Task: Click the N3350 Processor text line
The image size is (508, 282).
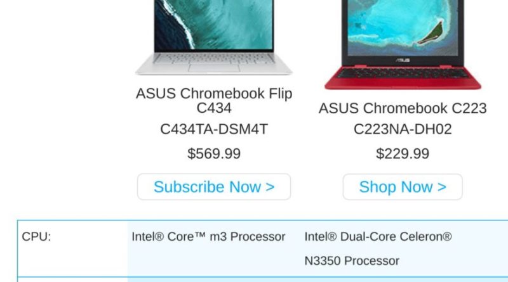Action: pyautogui.click(x=352, y=260)
